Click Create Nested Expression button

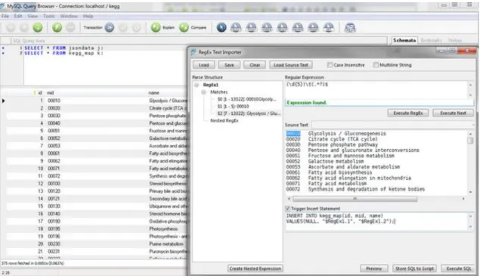pos(255,268)
